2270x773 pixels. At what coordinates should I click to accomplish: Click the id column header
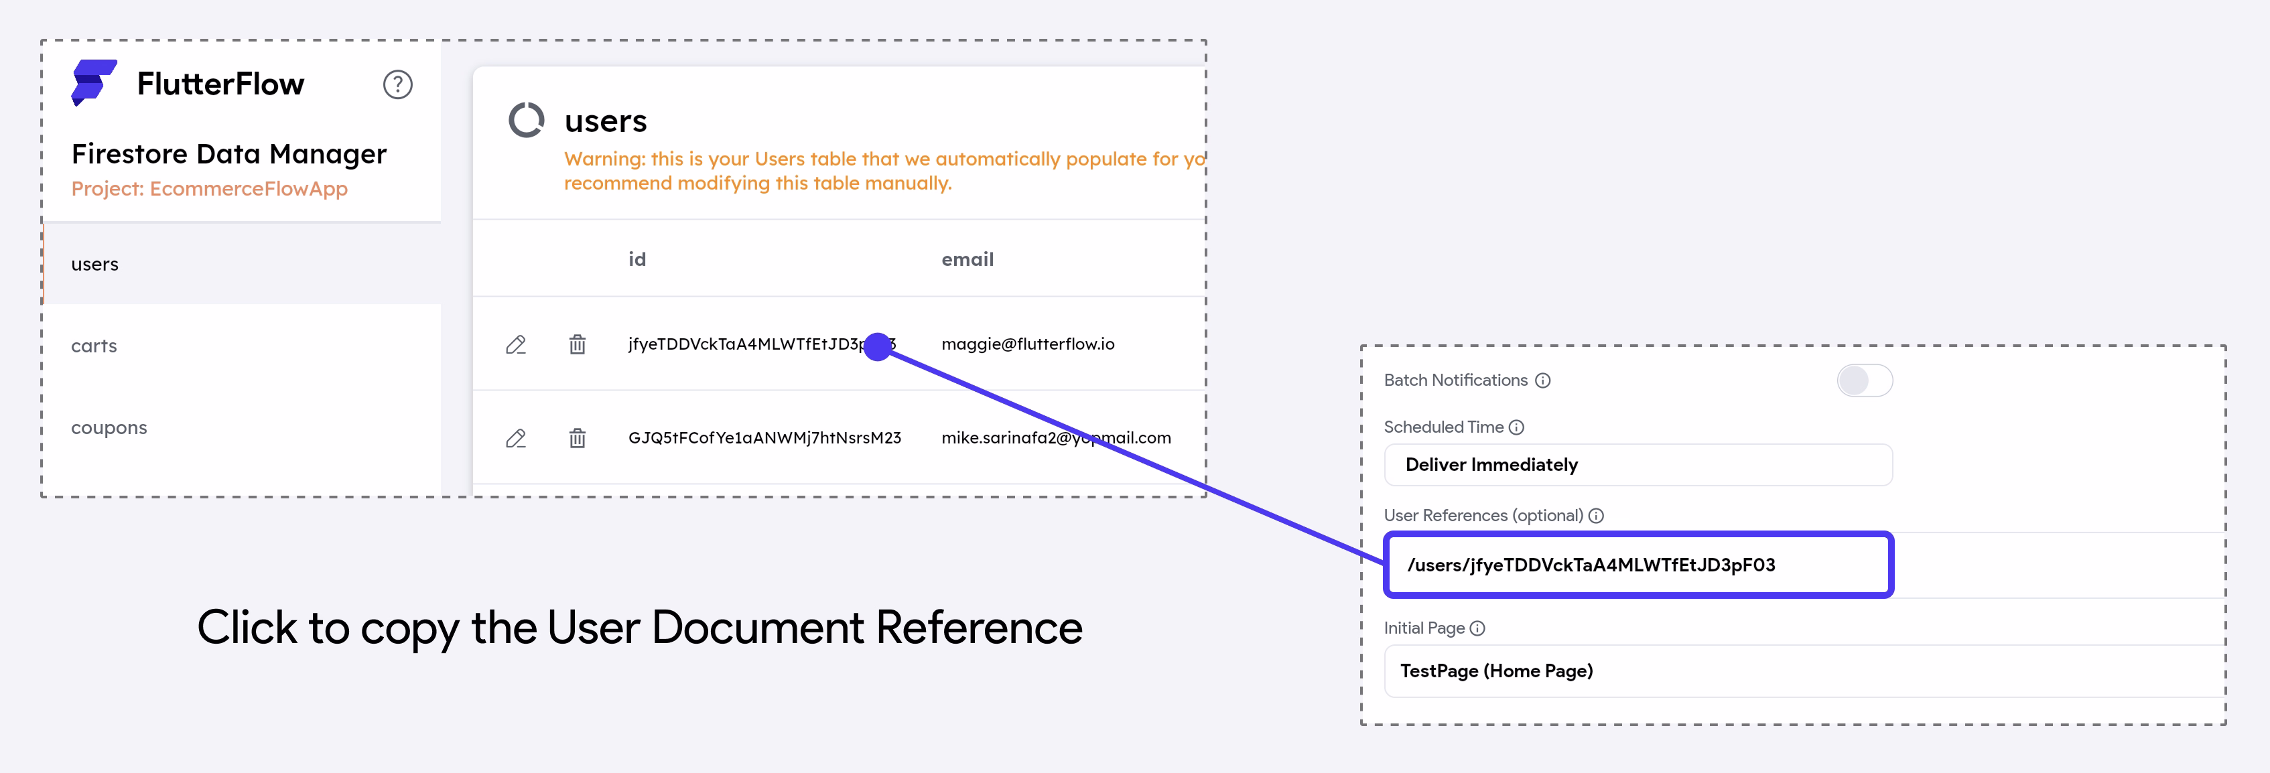[637, 259]
